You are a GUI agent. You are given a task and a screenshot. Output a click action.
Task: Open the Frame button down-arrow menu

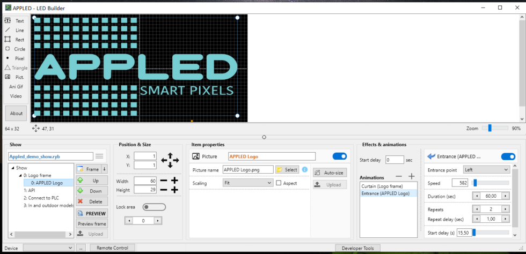(104, 169)
